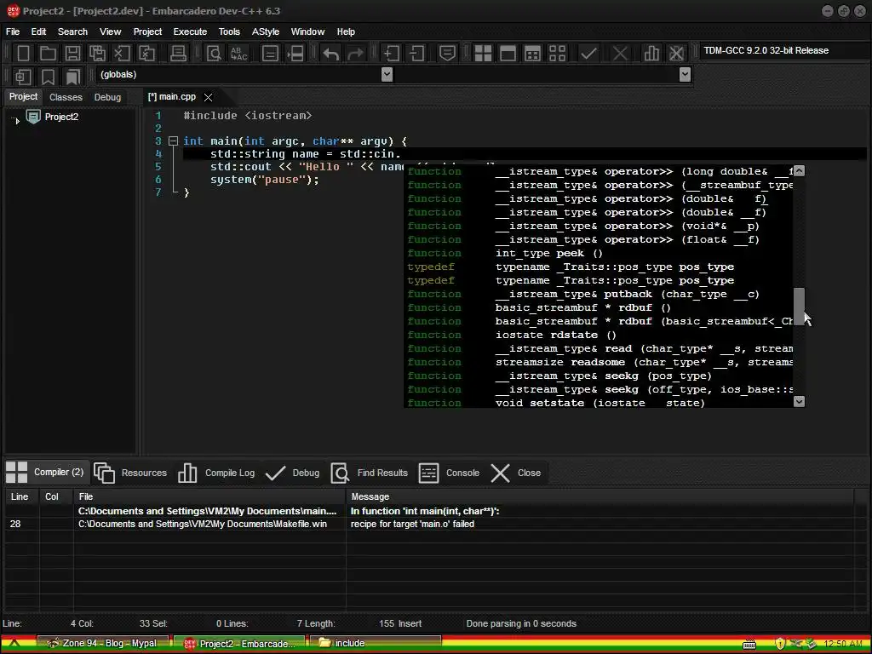
Task: Click the Redo arrow icon
Action: click(355, 54)
